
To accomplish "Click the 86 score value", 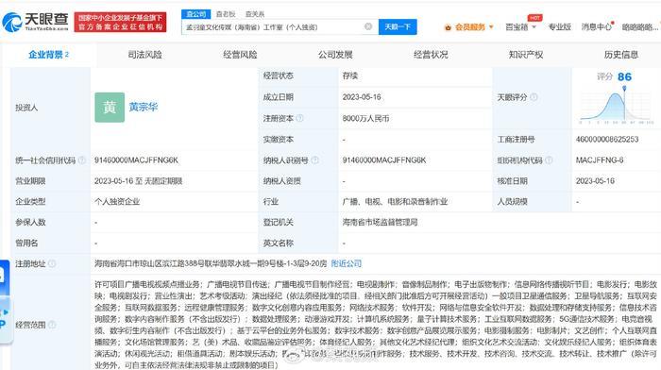I will click(624, 76).
